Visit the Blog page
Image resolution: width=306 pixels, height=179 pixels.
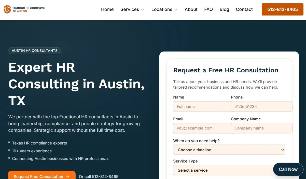[x=224, y=9]
